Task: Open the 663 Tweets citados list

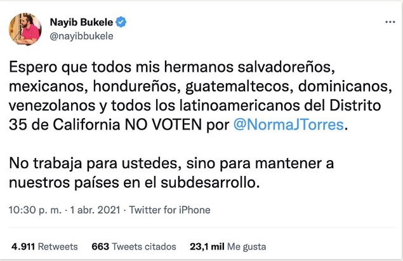Action: point(134,246)
